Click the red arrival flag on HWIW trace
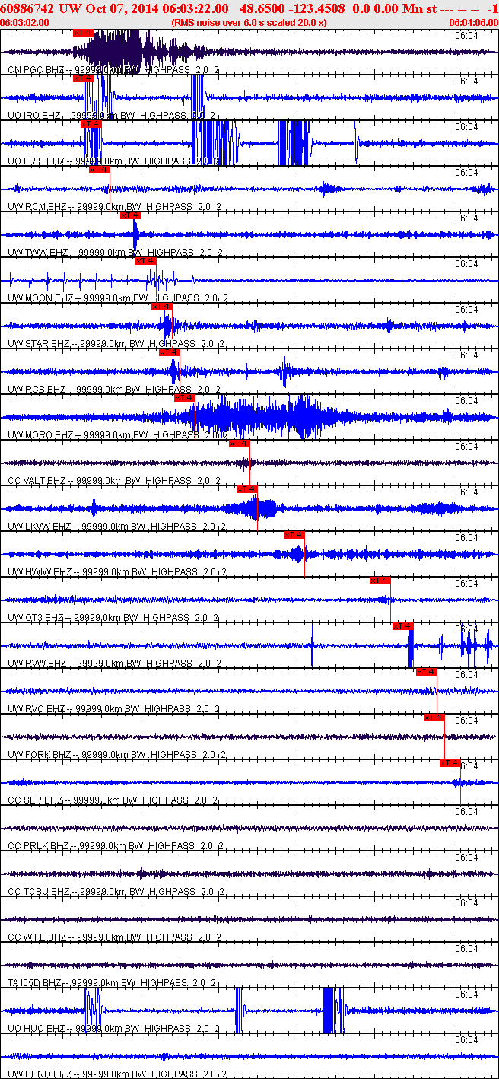The image size is (499, 1079). pyautogui.click(x=294, y=535)
